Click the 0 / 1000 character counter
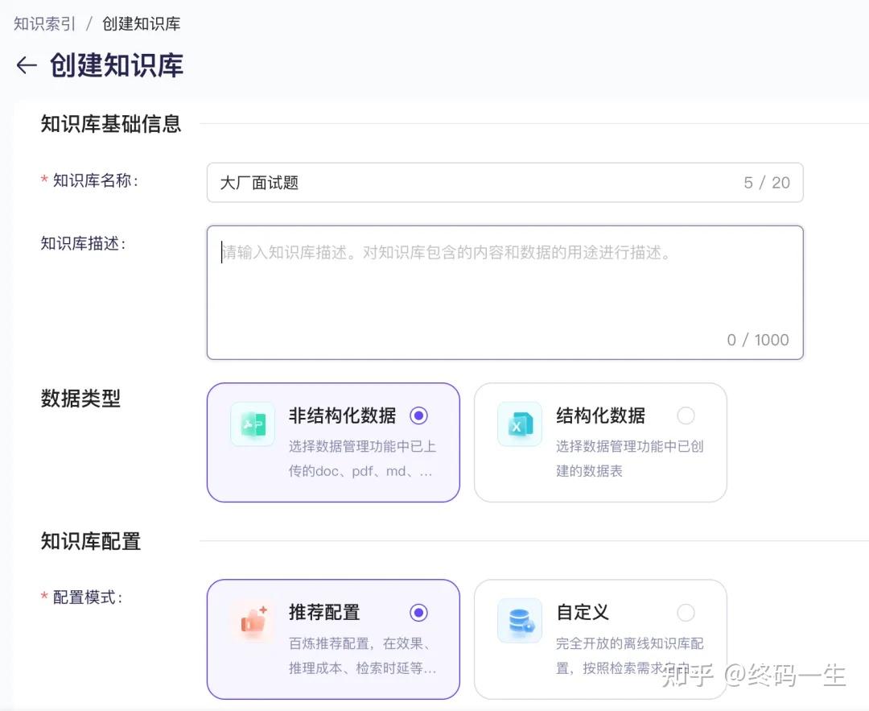The width and height of the screenshot is (869, 711). tap(757, 340)
